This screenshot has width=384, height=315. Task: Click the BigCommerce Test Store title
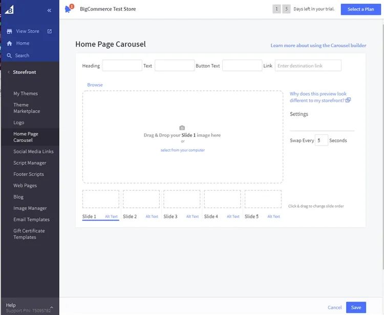tap(108, 9)
